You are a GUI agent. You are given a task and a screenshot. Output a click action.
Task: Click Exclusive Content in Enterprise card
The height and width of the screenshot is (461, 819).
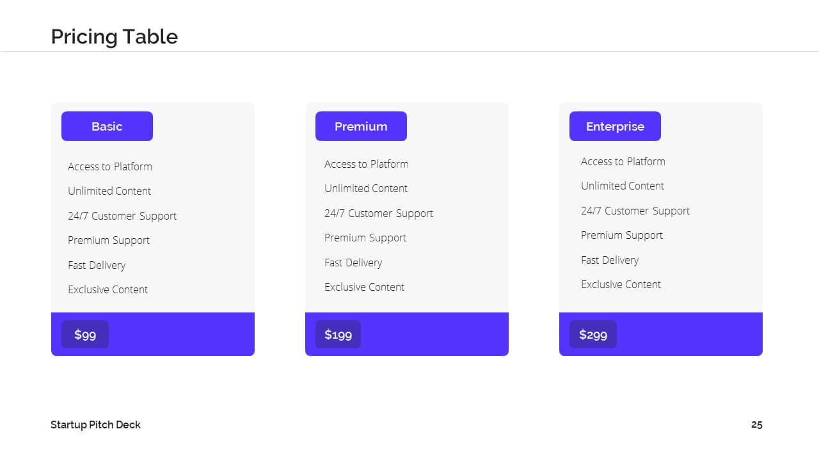(x=621, y=284)
